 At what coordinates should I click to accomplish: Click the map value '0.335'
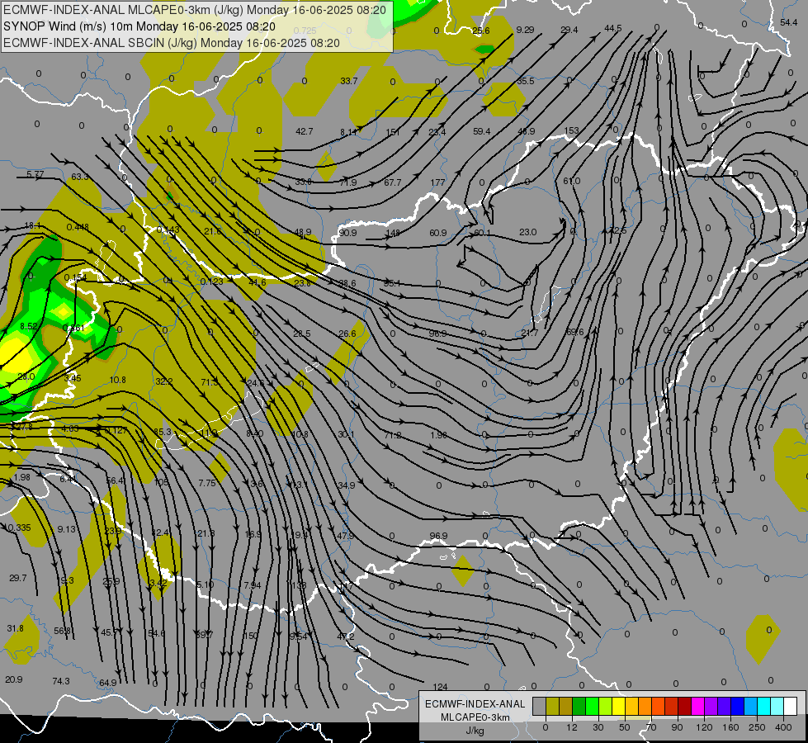coord(20,528)
